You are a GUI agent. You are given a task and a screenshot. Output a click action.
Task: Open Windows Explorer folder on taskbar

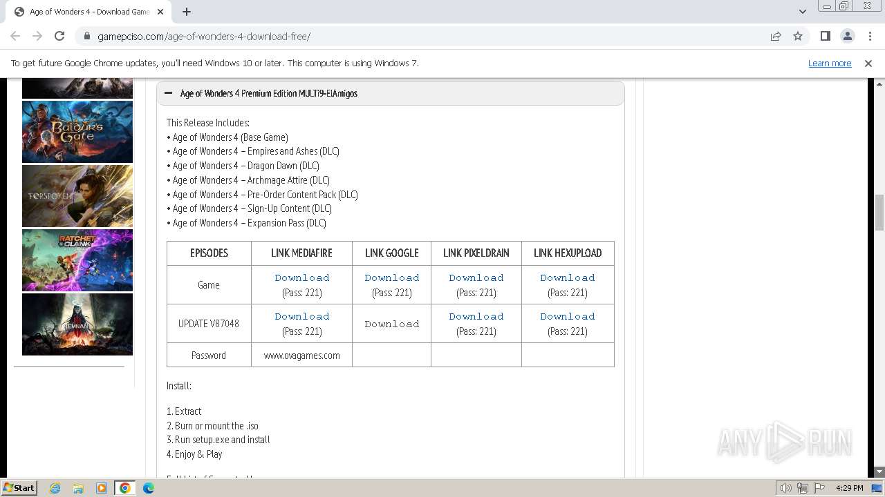[x=78, y=488]
